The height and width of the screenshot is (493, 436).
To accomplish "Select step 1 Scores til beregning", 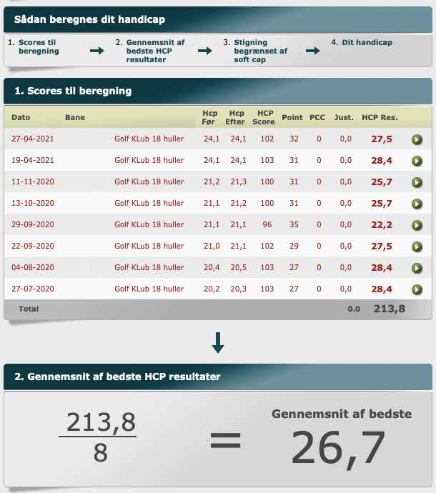I will click(39, 47).
